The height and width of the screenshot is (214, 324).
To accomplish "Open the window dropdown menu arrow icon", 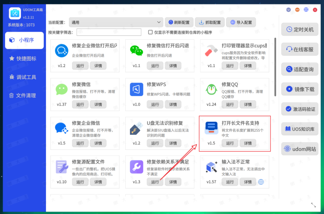I will [x=289, y=10].
